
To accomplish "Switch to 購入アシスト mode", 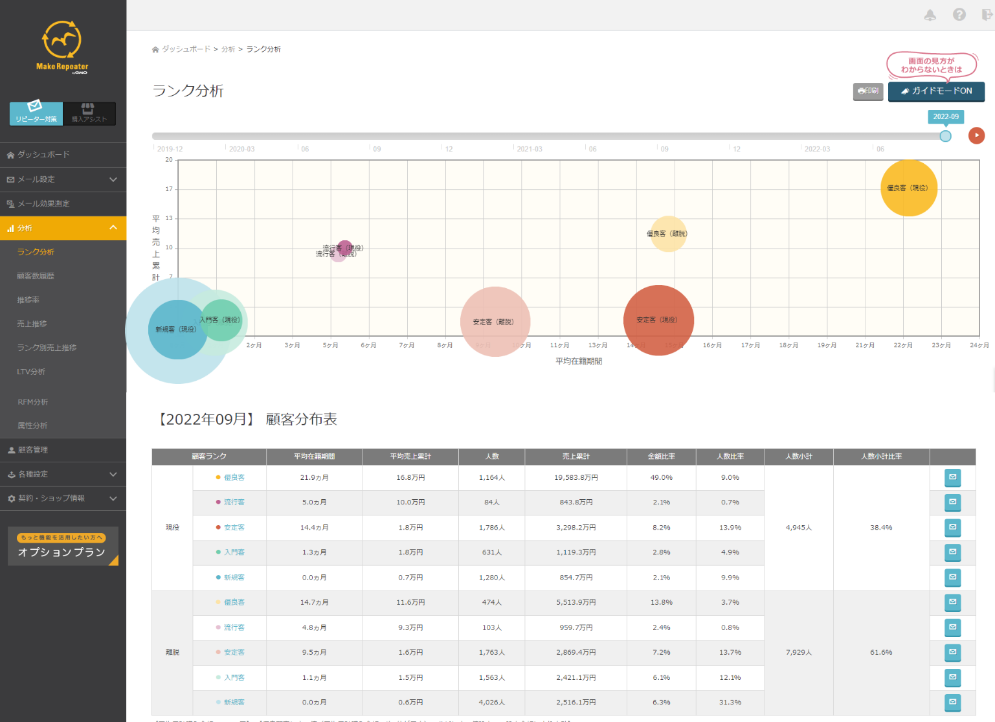I will (89, 113).
